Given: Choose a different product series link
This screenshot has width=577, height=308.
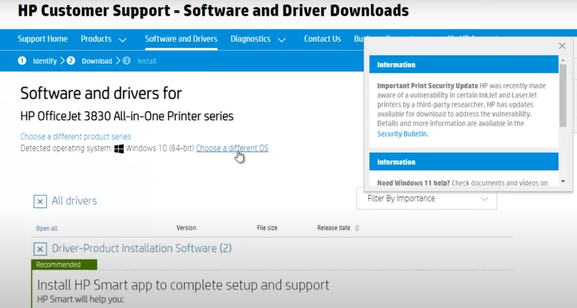Looking at the screenshot, I should pos(75,137).
